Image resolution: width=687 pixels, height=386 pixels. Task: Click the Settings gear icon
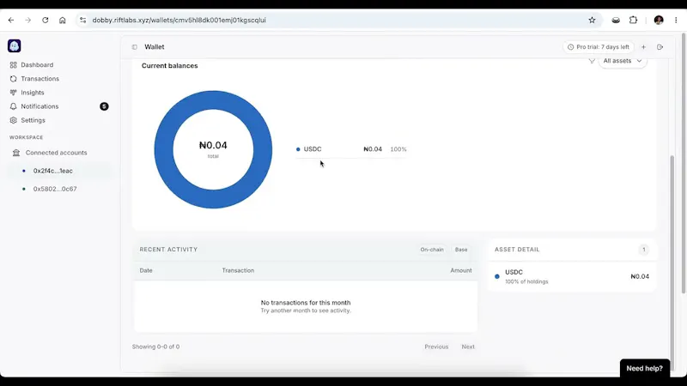pos(13,120)
